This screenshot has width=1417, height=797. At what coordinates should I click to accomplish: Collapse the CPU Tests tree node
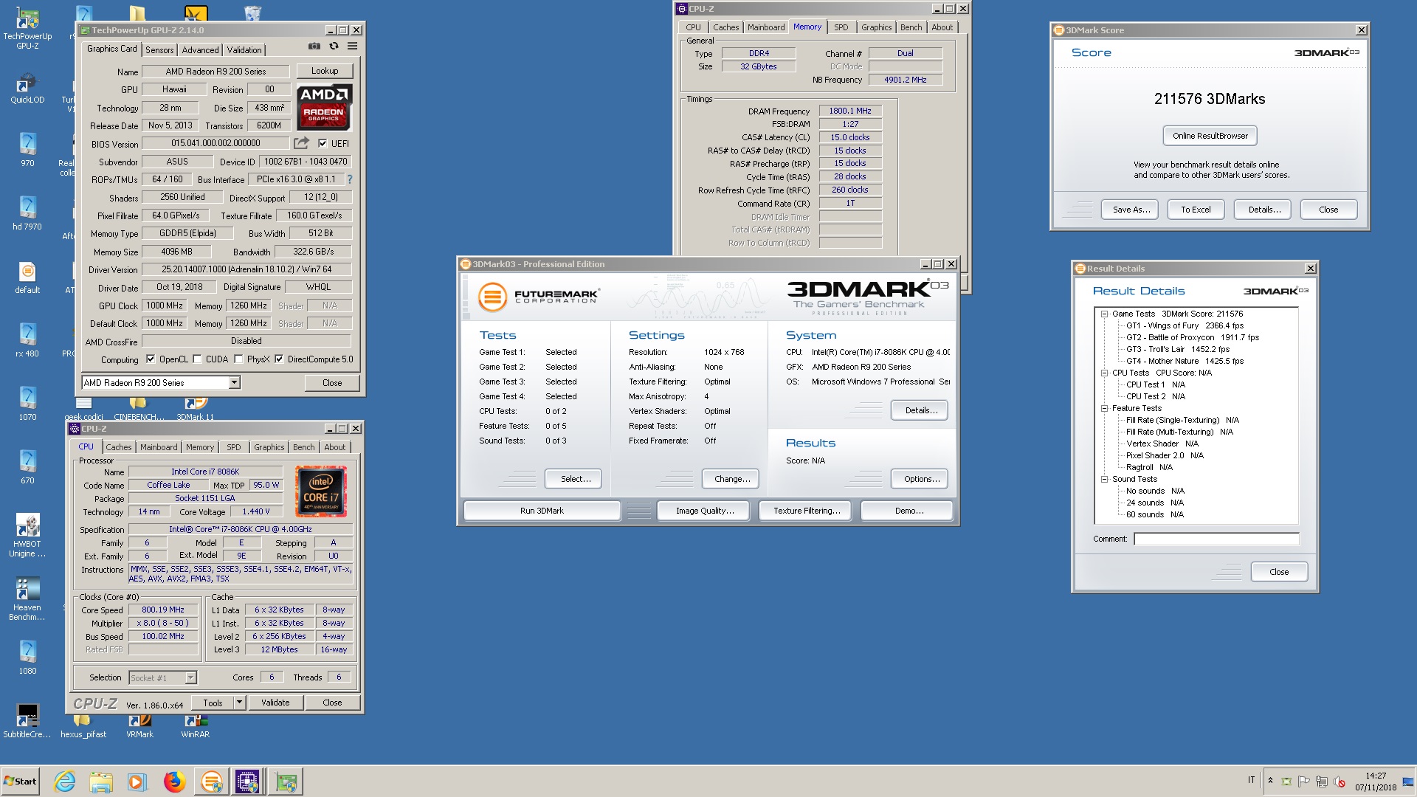pyautogui.click(x=1105, y=373)
